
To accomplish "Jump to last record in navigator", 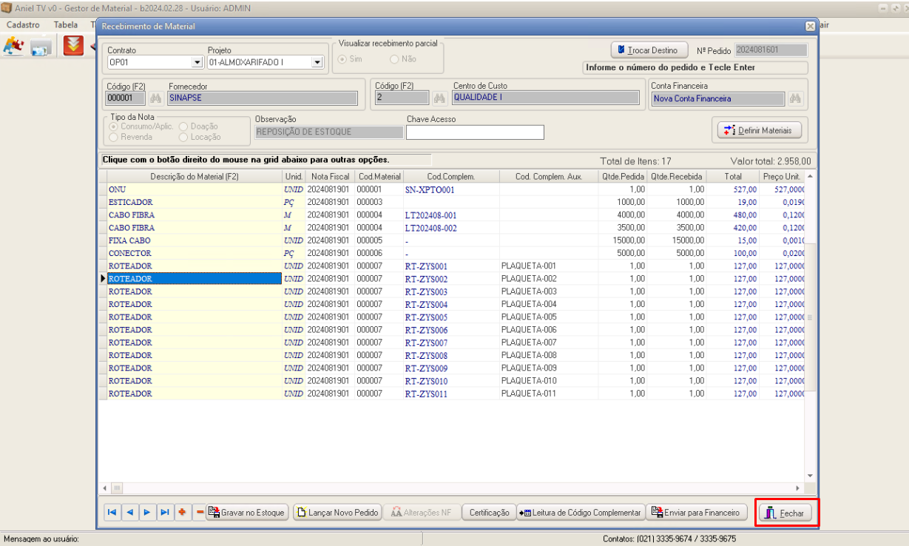I will pyautogui.click(x=164, y=512).
